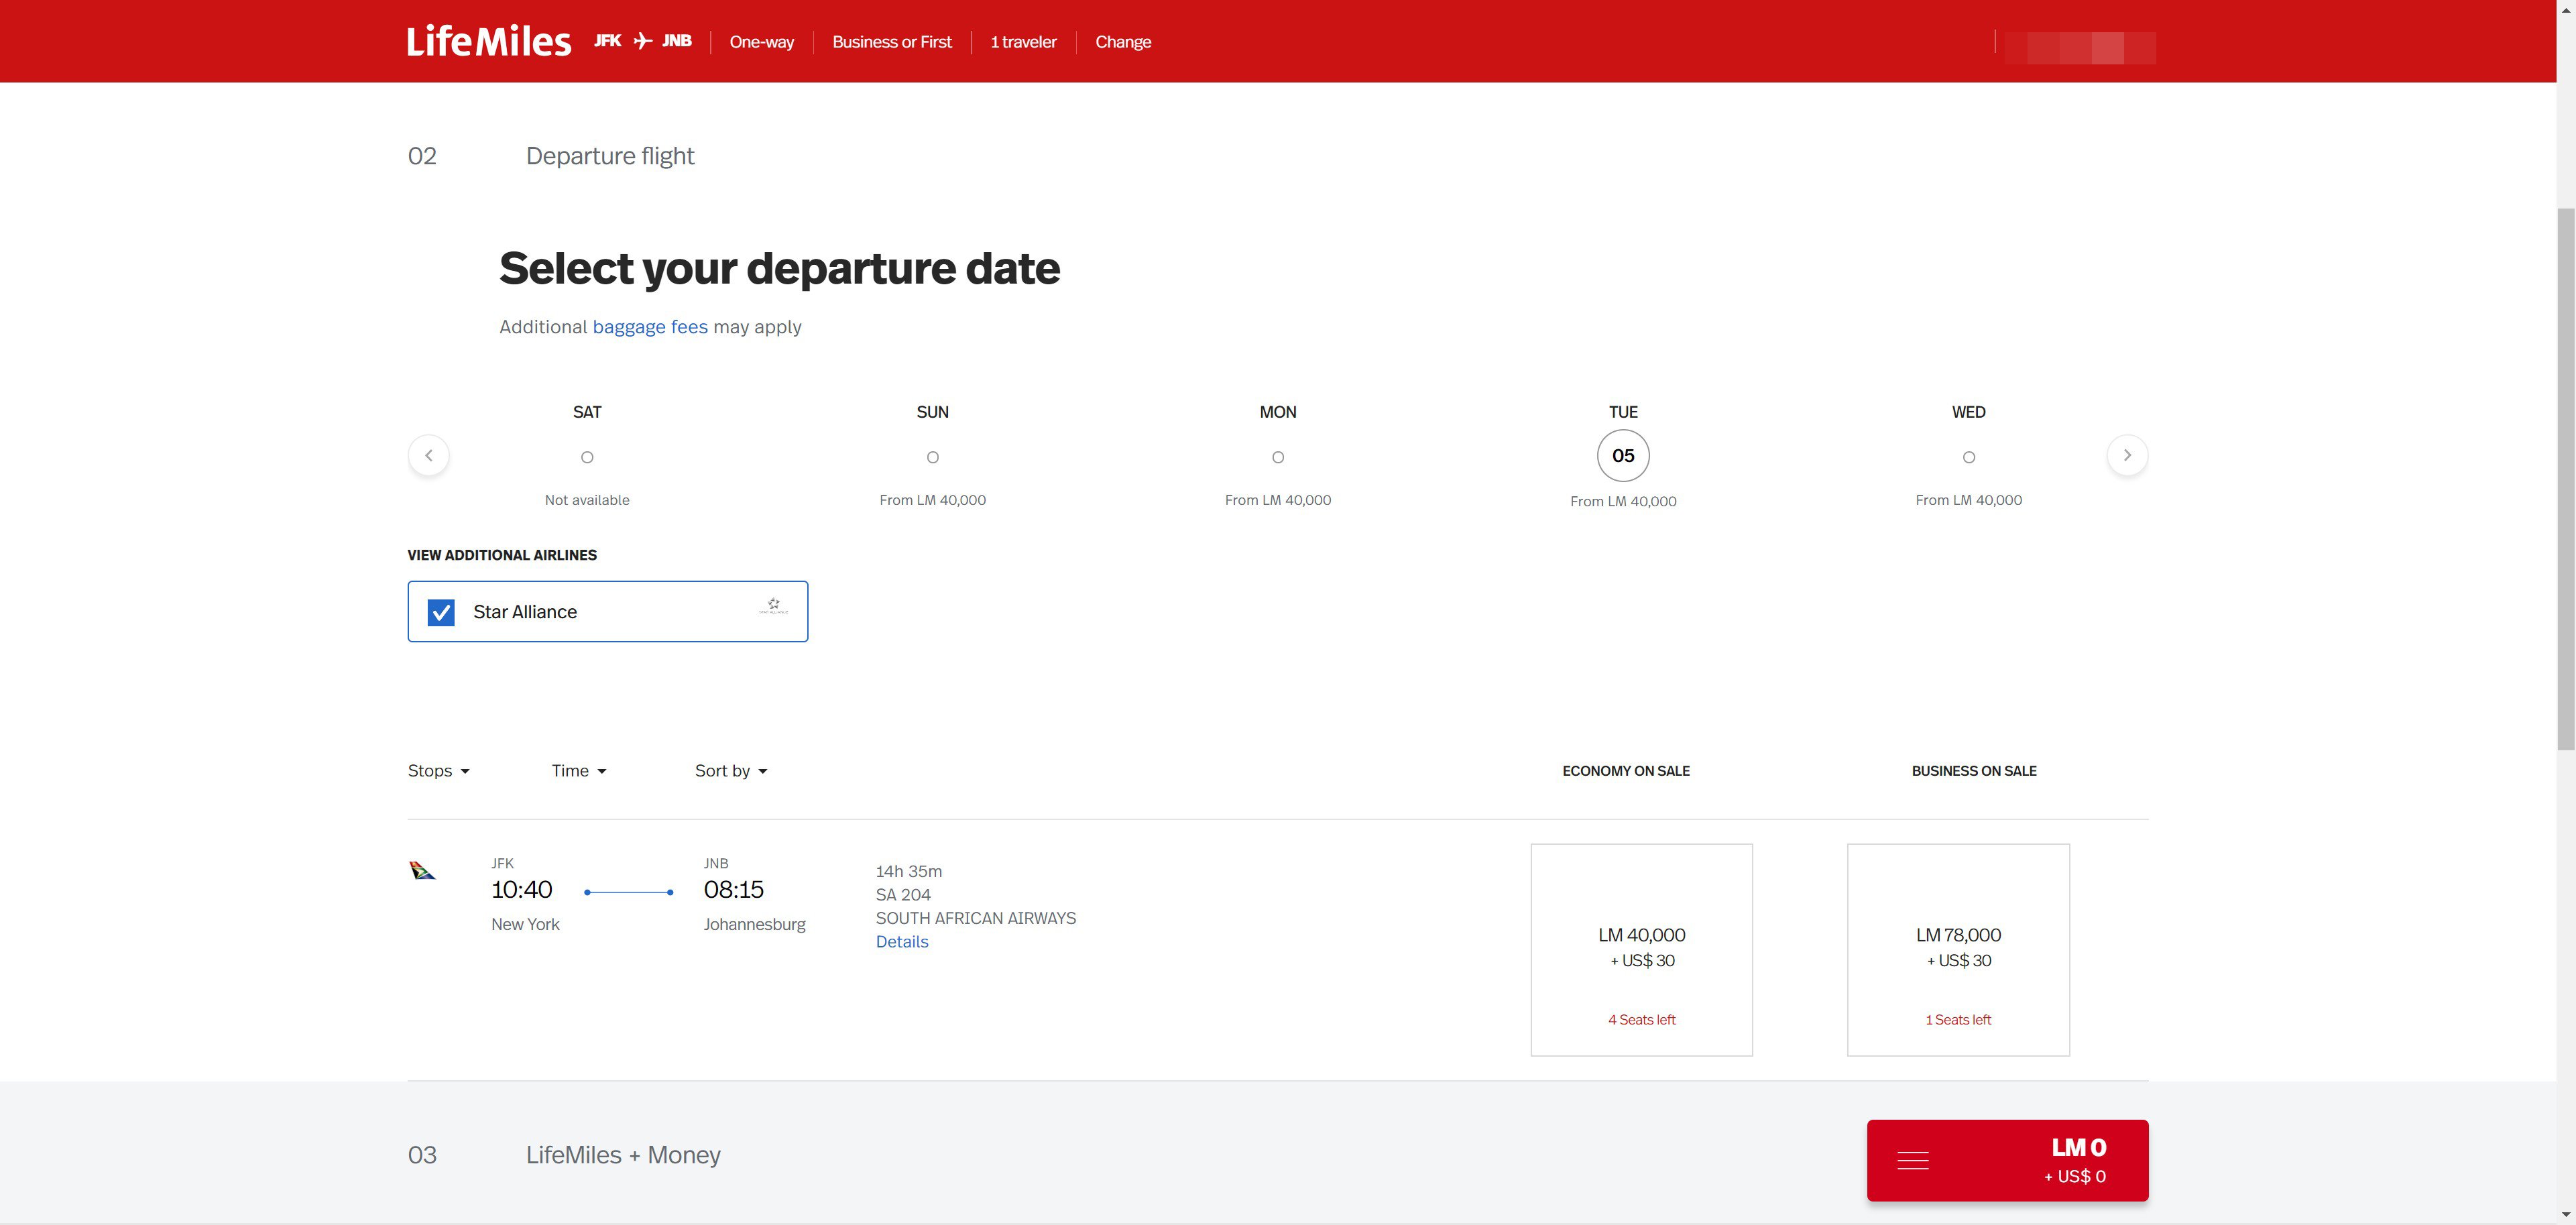Viewport: 2576px width, 1225px height.
Task: Click Business or First in header
Action: 892,42
